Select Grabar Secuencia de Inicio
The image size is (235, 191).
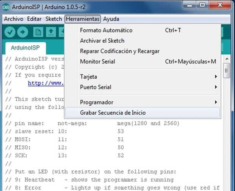143,113
